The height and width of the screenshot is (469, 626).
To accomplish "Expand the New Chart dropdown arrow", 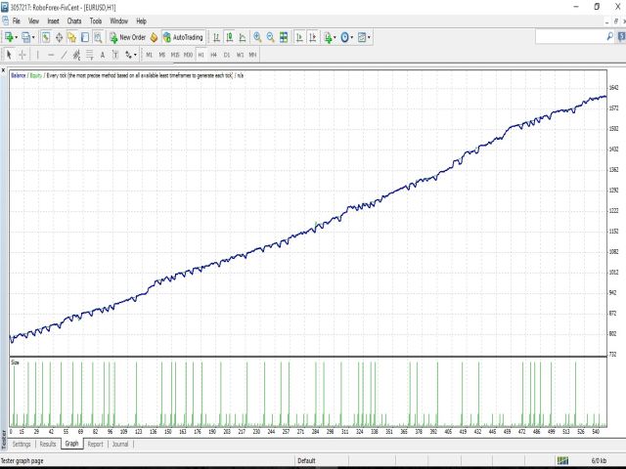I will tap(16, 37).
